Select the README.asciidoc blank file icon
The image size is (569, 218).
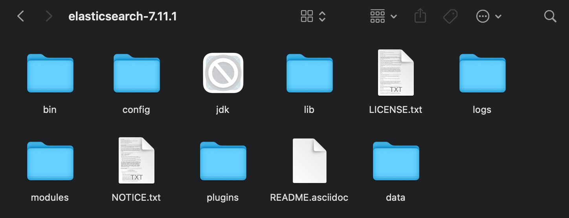point(309,160)
